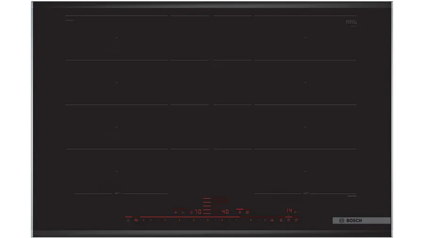The height and width of the screenshot is (238, 424).
Task: Tap power level 3 on the scale
Action: [x=179, y=220]
